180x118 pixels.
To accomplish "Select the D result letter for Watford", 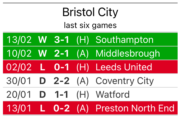I will click(x=42, y=94).
